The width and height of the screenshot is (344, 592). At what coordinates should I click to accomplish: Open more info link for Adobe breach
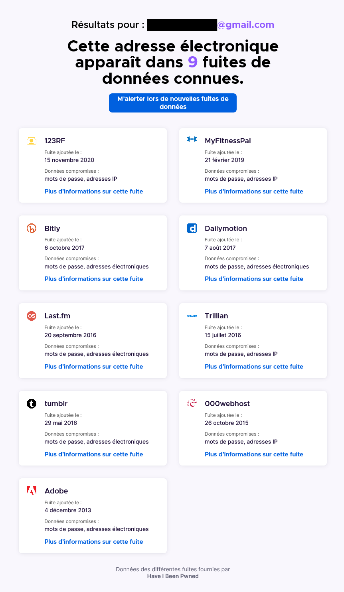94,542
